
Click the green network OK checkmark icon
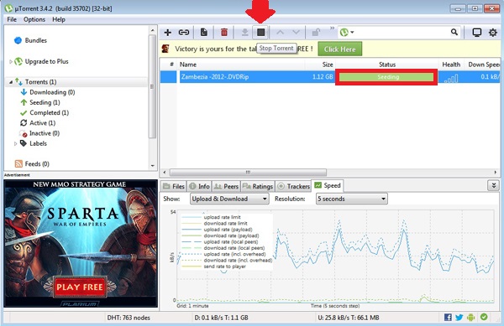tap(484, 317)
